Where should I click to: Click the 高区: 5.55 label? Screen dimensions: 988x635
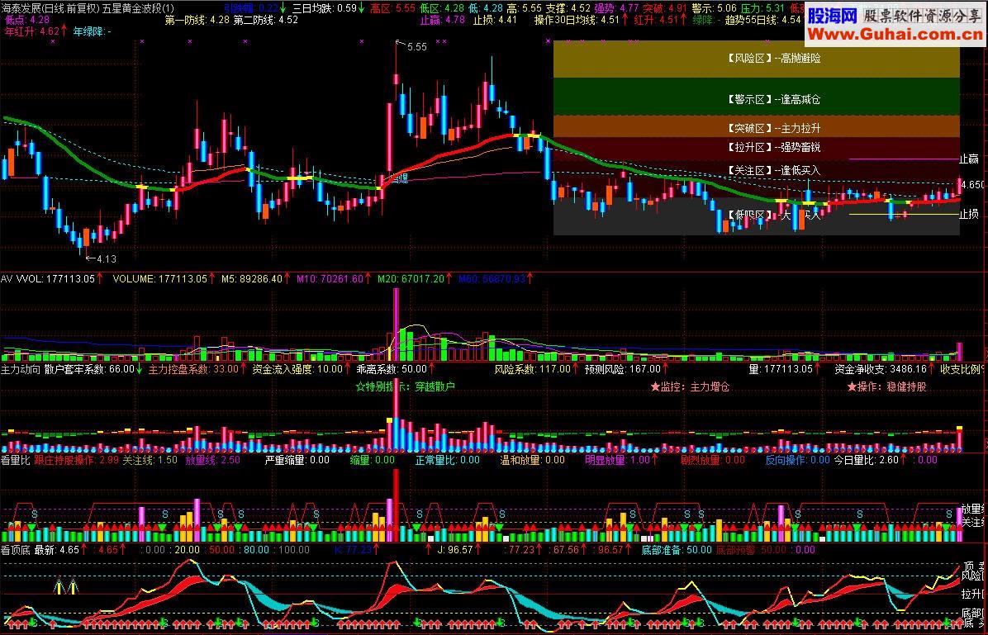point(392,8)
